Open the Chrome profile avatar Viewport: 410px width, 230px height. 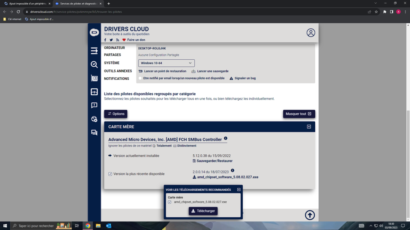pos(398,12)
